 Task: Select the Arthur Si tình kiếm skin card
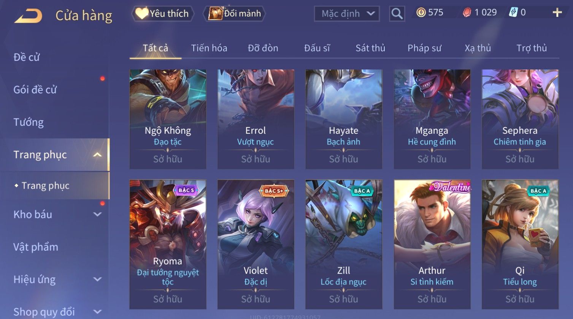pyautogui.click(x=432, y=244)
